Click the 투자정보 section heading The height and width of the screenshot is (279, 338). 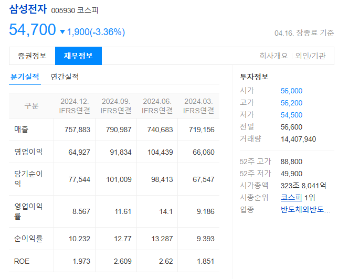(254, 77)
